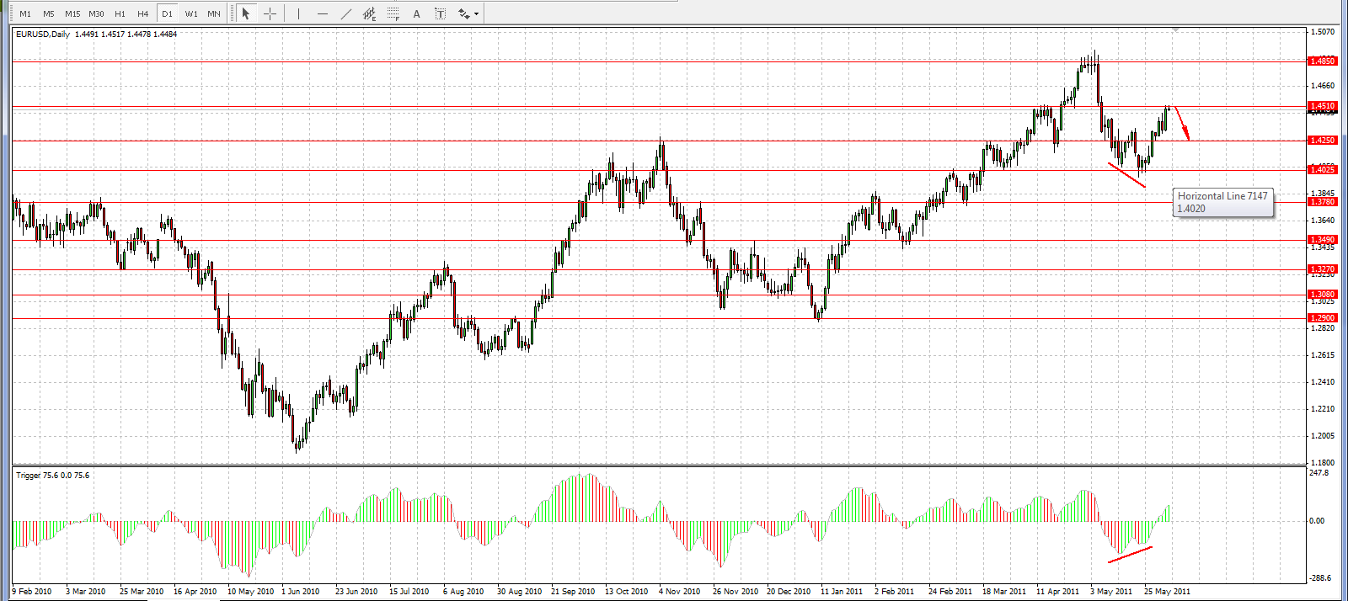1348x601 pixels.
Task: Click the EURUSD,Daily chart title text
Action: click(x=43, y=35)
